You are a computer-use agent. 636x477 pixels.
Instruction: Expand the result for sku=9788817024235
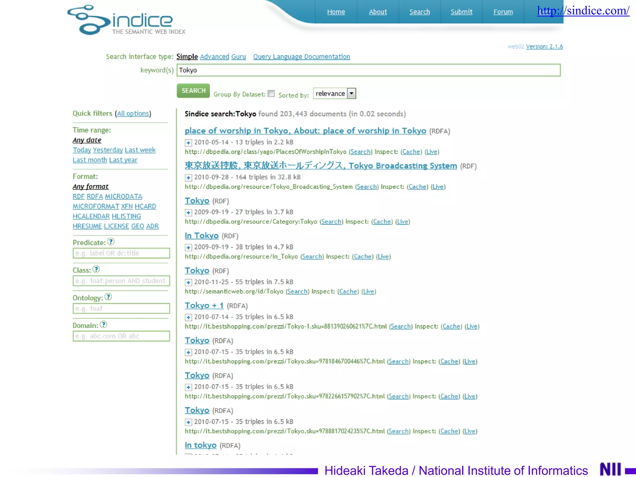tap(188, 422)
